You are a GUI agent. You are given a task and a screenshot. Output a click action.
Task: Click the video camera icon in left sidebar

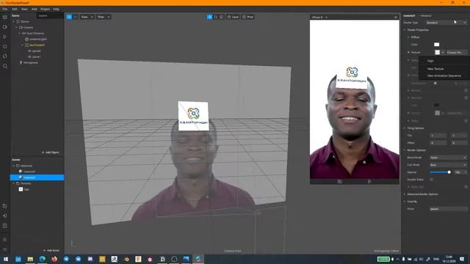5,27
